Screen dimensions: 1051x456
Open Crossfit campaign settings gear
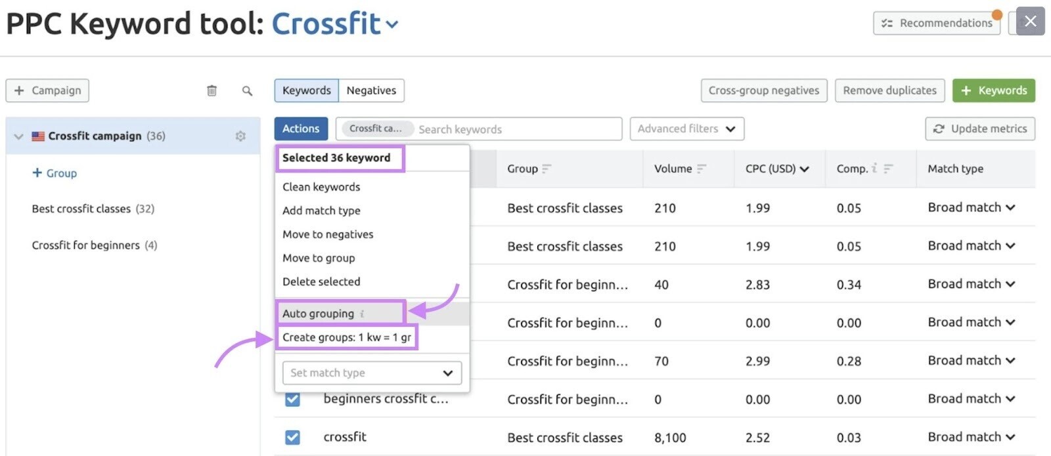(x=240, y=136)
